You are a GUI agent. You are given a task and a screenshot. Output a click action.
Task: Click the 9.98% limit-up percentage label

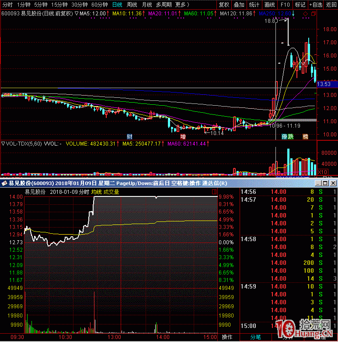coord(226,197)
